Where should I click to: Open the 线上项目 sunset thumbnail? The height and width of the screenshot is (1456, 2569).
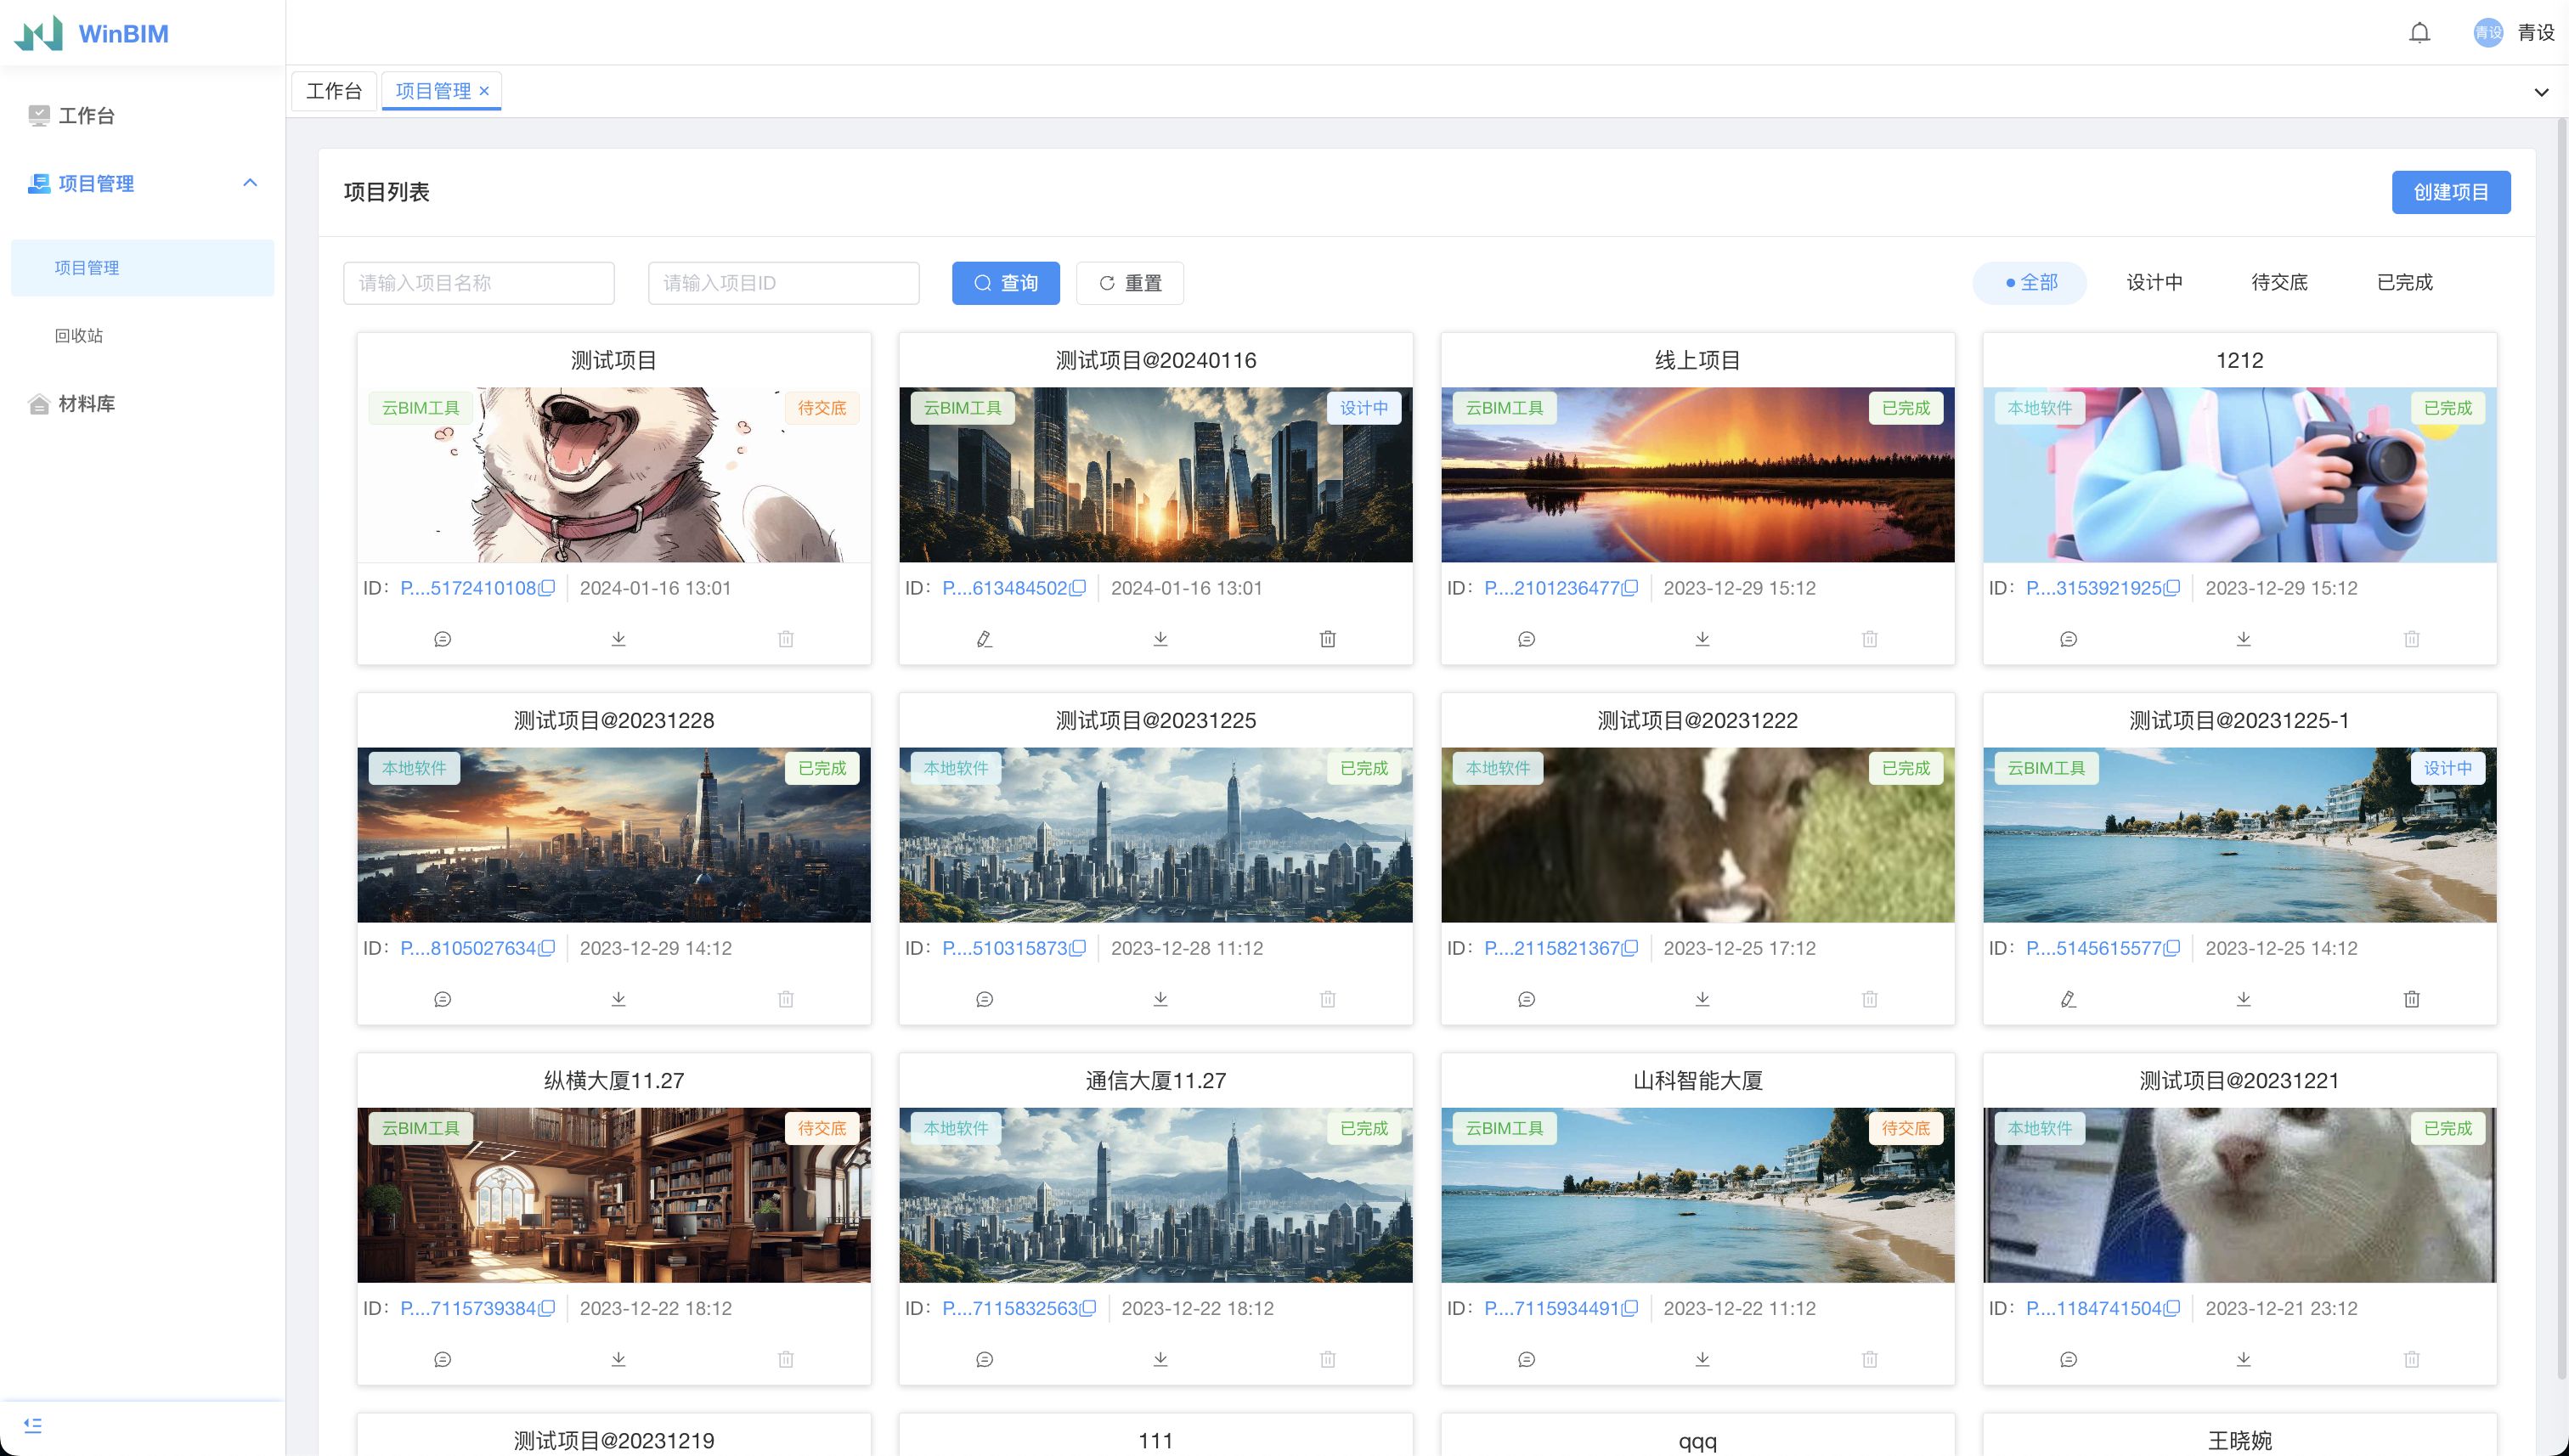[x=1698, y=475]
